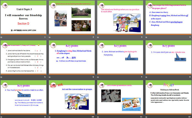This screenshot has height=118, width=192.
Task: Click the teacher and student photo on slide 2
Action: coord(61,18)
